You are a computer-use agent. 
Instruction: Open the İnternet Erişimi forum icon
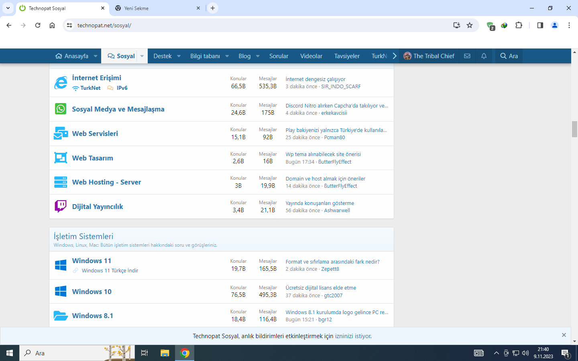[x=61, y=83]
